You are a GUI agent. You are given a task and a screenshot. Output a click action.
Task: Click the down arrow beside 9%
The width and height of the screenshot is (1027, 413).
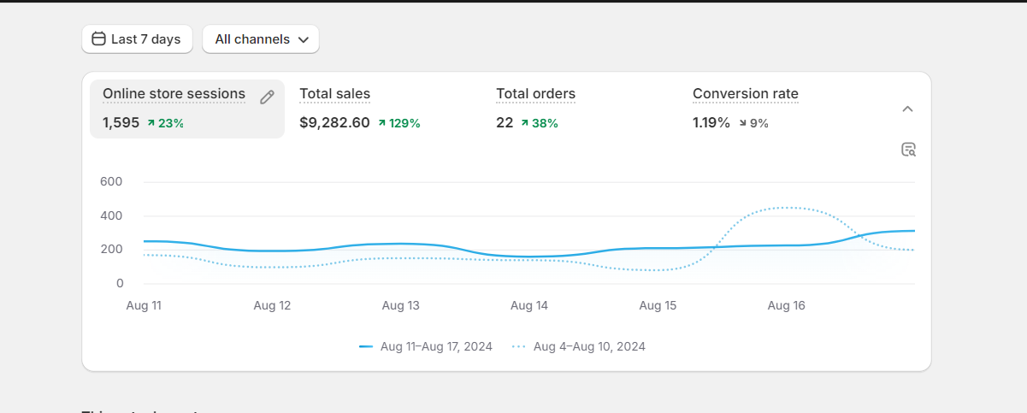[742, 123]
